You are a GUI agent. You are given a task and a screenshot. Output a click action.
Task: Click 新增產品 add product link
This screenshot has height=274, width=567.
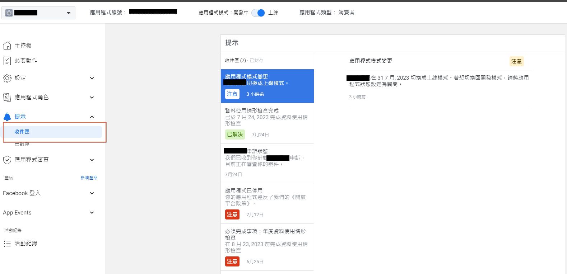(89, 178)
